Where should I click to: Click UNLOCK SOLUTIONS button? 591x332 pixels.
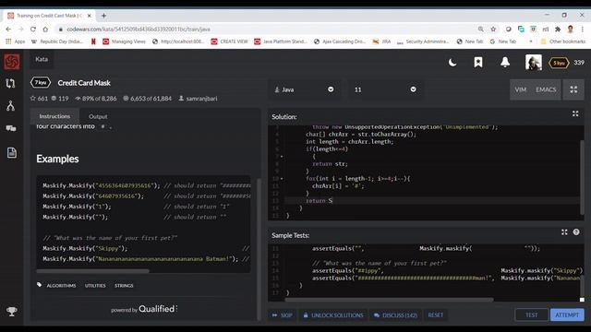coord(333,315)
